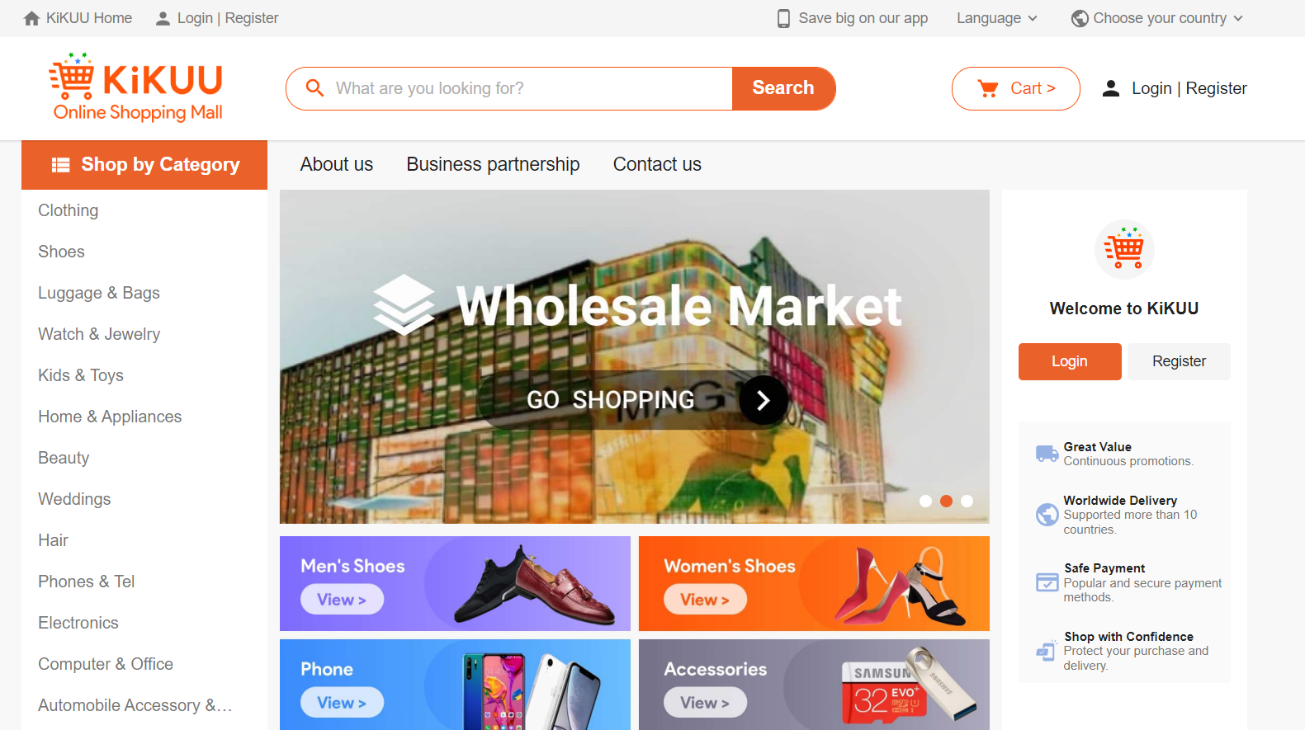The image size is (1305, 730).
Task: Click the round arrow on GO SHOPPING banner
Action: (764, 400)
